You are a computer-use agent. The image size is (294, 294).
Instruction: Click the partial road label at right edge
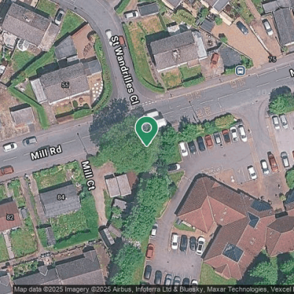(x=292, y=73)
